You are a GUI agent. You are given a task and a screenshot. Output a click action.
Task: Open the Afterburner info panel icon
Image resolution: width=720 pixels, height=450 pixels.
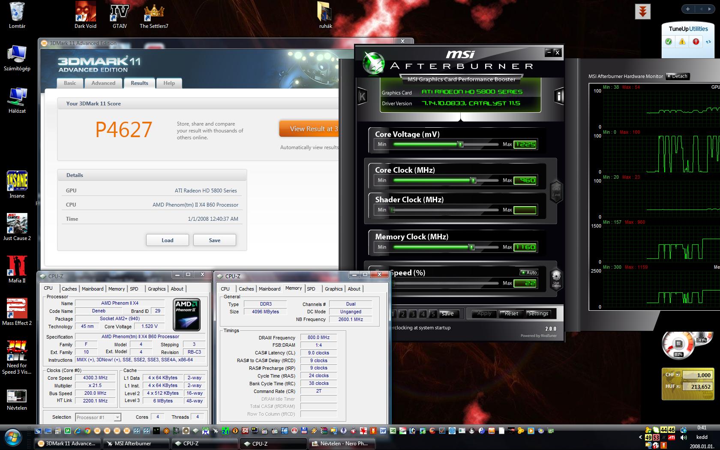559,96
